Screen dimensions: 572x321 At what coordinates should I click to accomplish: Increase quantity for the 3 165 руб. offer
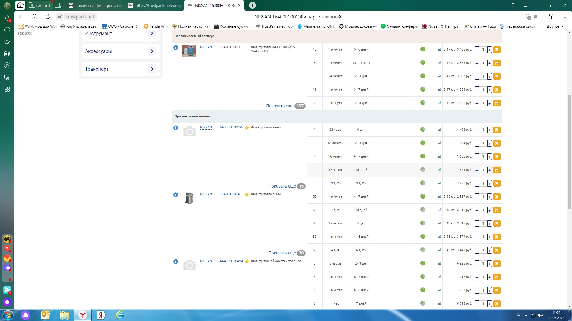(489, 50)
